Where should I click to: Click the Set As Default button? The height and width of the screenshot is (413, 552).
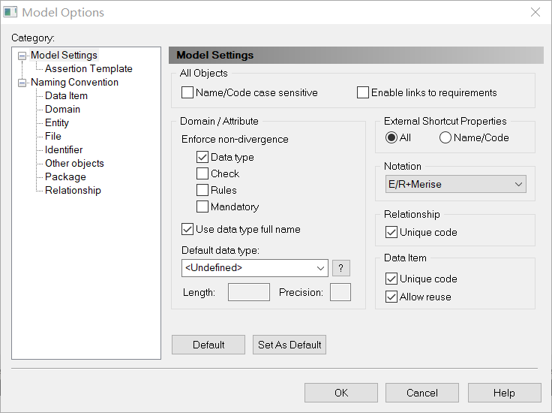tap(289, 345)
